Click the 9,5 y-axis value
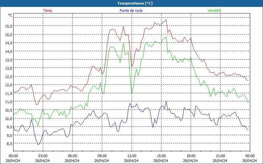Viewport: 263px width, 164px height. 9,127
